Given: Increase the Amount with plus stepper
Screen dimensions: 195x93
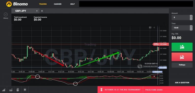Looking at the screenshot, I should (x=191, y=16).
